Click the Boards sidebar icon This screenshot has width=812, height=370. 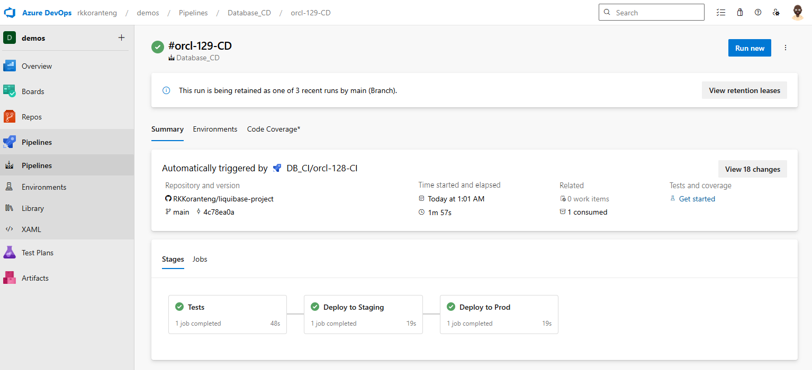(x=10, y=91)
